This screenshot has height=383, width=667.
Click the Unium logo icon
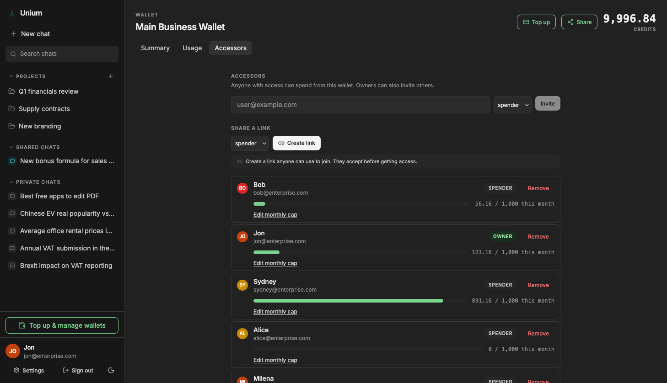coord(12,13)
